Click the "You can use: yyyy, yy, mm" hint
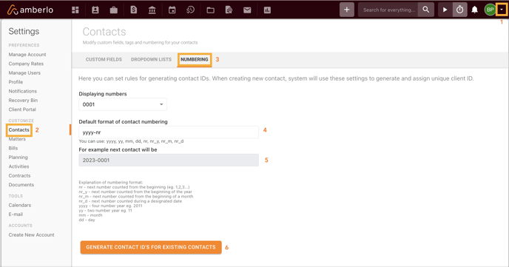Image resolution: width=509 pixels, height=267 pixels. [131, 141]
